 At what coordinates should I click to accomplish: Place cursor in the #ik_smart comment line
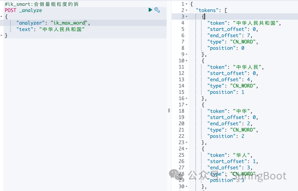point(42,4)
